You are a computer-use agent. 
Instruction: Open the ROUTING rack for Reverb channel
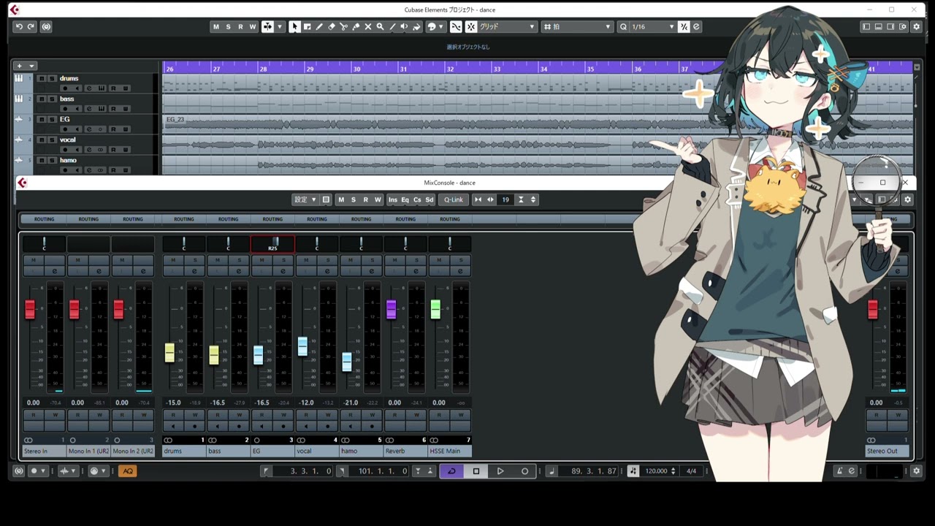click(x=405, y=219)
